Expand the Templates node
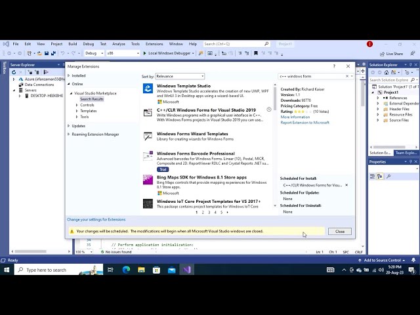Screen dimensions: 420x315 tap(77, 111)
